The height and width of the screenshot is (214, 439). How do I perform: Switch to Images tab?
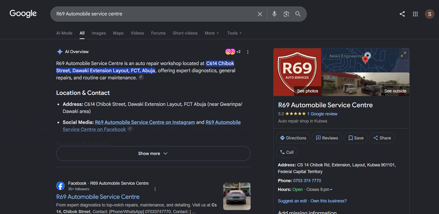click(99, 33)
